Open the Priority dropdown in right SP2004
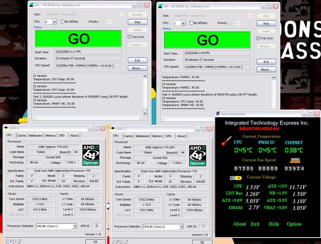321x244 pixels. pyautogui.click(x=239, y=23)
